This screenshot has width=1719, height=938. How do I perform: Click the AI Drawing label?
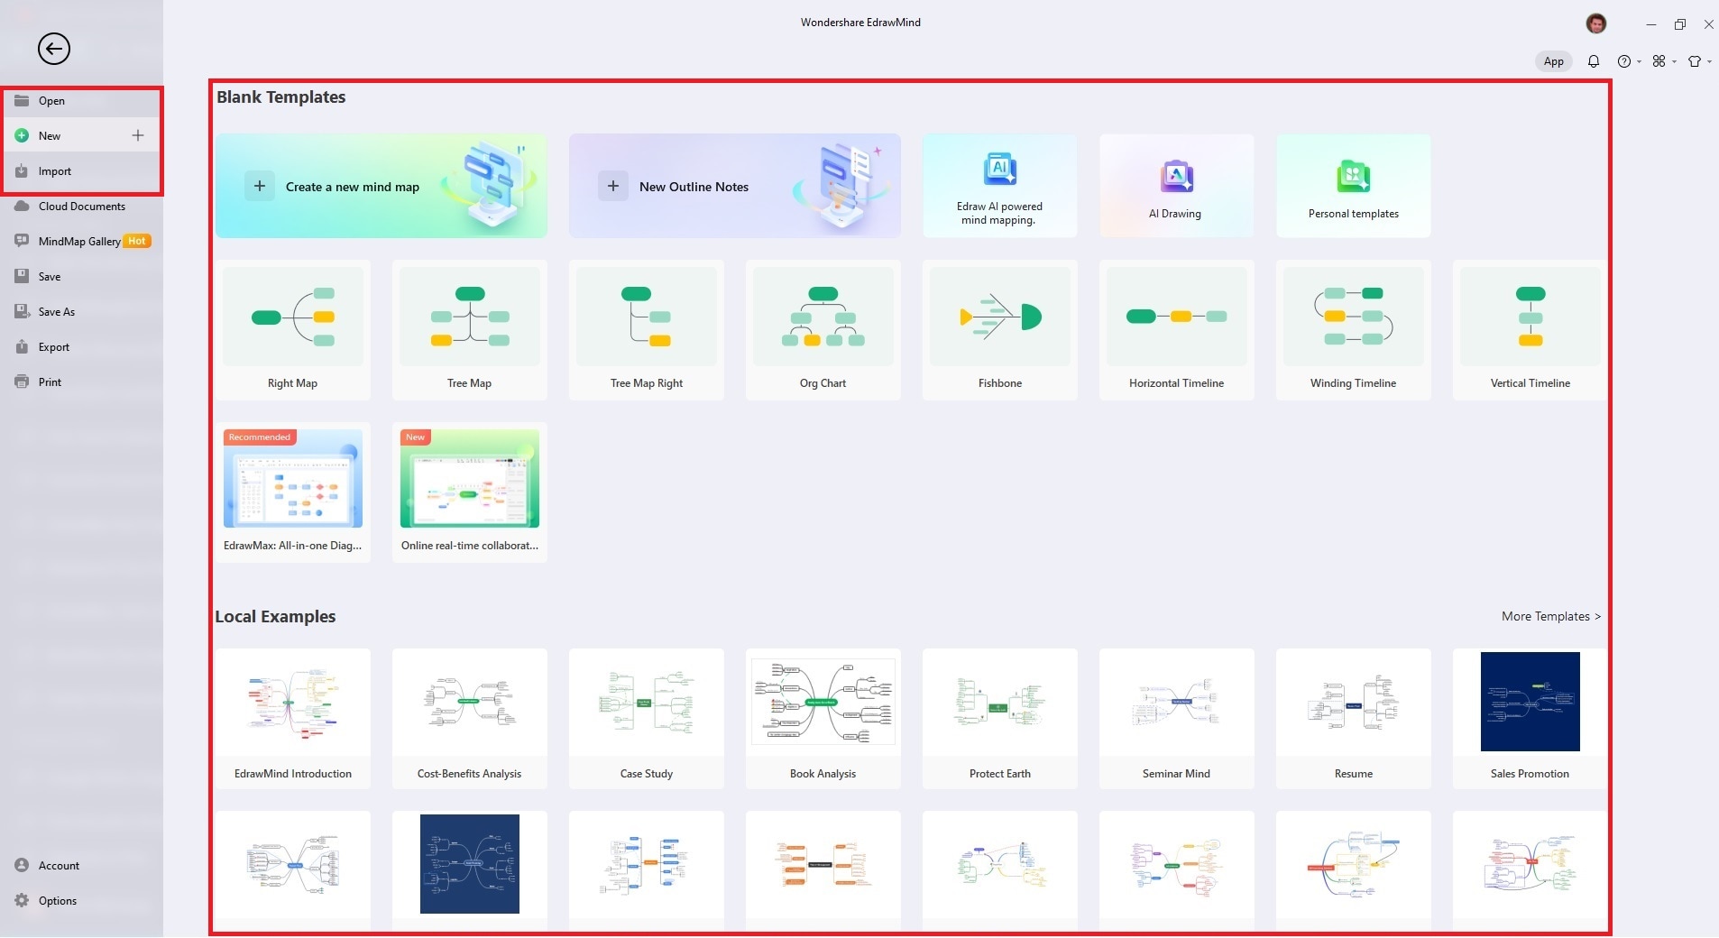coord(1175,214)
